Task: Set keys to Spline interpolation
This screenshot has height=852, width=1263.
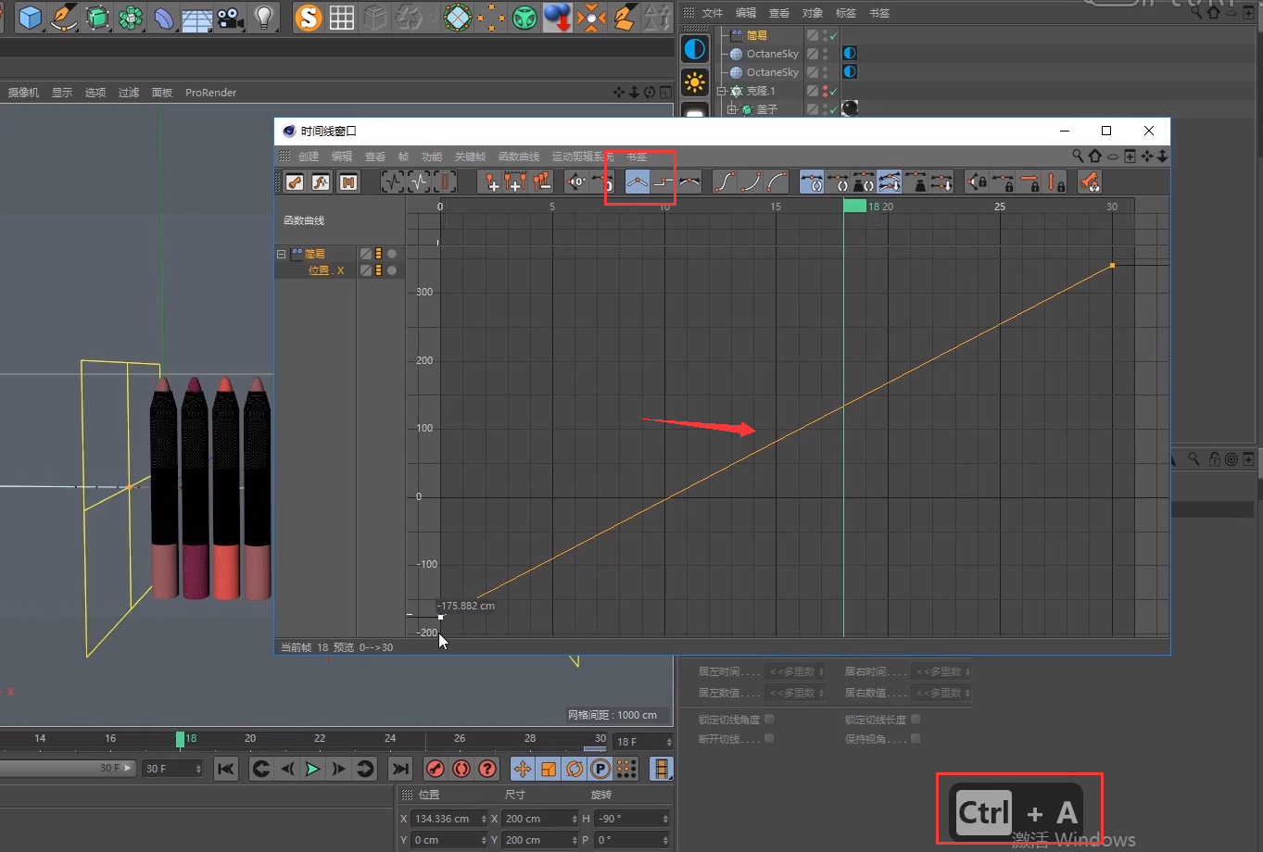Action: pyautogui.click(x=688, y=182)
